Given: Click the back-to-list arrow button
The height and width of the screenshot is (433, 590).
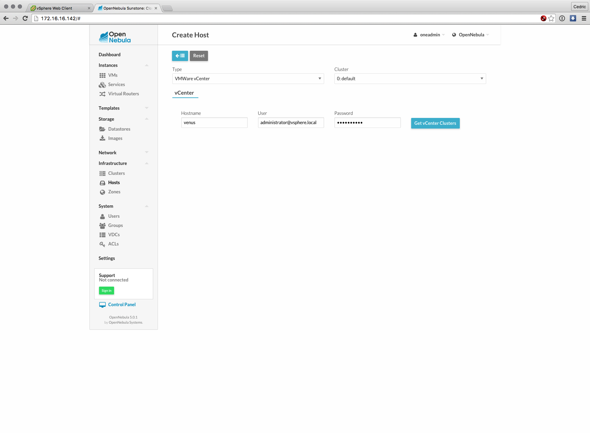Looking at the screenshot, I should pyautogui.click(x=180, y=56).
